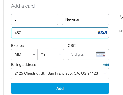Click the chevron arrow in the YY selector
The image size is (123, 95).
[x=60, y=54]
